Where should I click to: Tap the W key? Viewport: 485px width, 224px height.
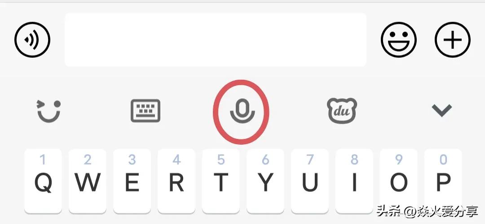(x=88, y=181)
